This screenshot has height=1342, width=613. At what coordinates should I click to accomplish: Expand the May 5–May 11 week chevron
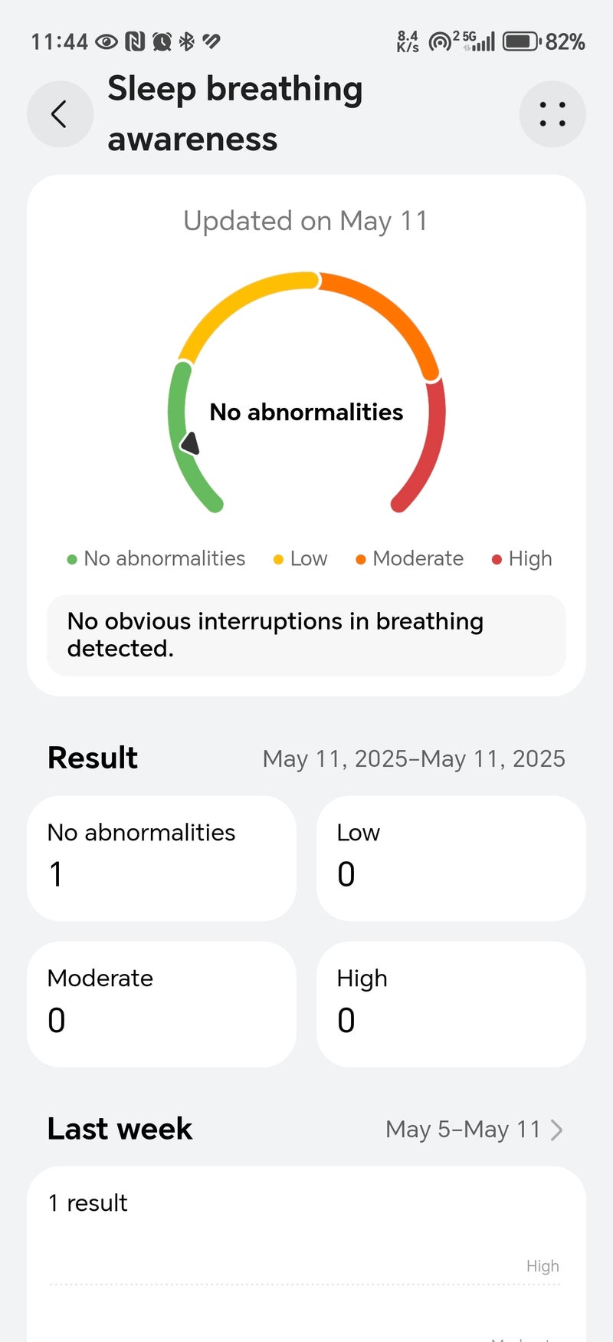[557, 1130]
